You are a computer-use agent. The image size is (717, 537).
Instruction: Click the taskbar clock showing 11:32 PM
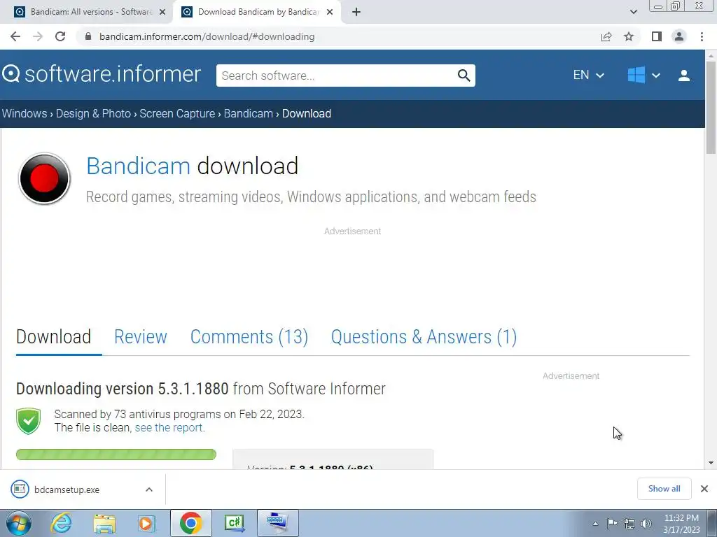tap(681, 524)
